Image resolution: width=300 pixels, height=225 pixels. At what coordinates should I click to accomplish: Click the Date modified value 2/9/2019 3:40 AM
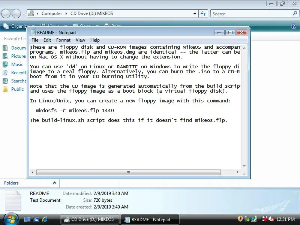[x=111, y=193]
